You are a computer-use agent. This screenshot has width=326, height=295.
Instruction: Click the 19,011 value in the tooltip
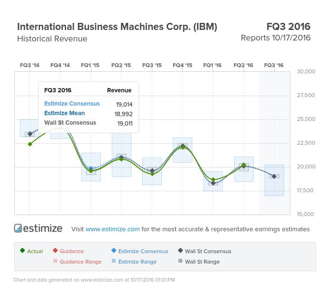[x=125, y=124]
